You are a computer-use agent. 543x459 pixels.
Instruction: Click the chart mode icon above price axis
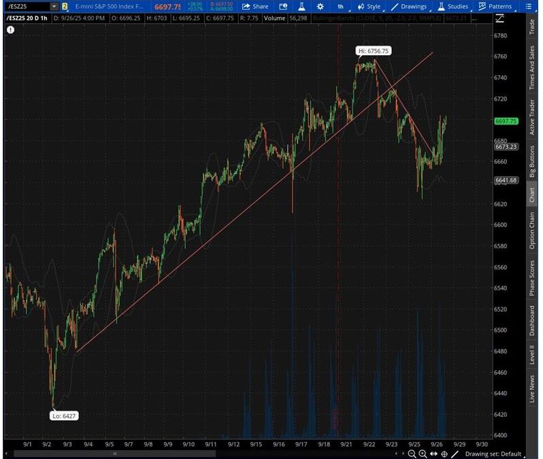coord(499,18)
